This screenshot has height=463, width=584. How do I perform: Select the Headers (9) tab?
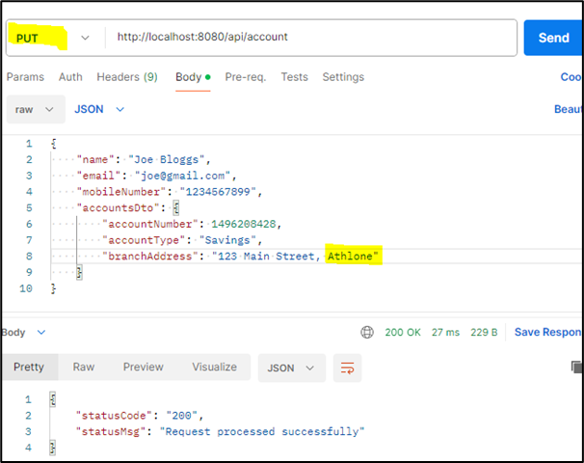tap(127, 77)
